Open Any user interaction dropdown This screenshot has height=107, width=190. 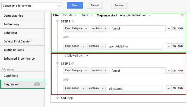click(x=135, y=15)
